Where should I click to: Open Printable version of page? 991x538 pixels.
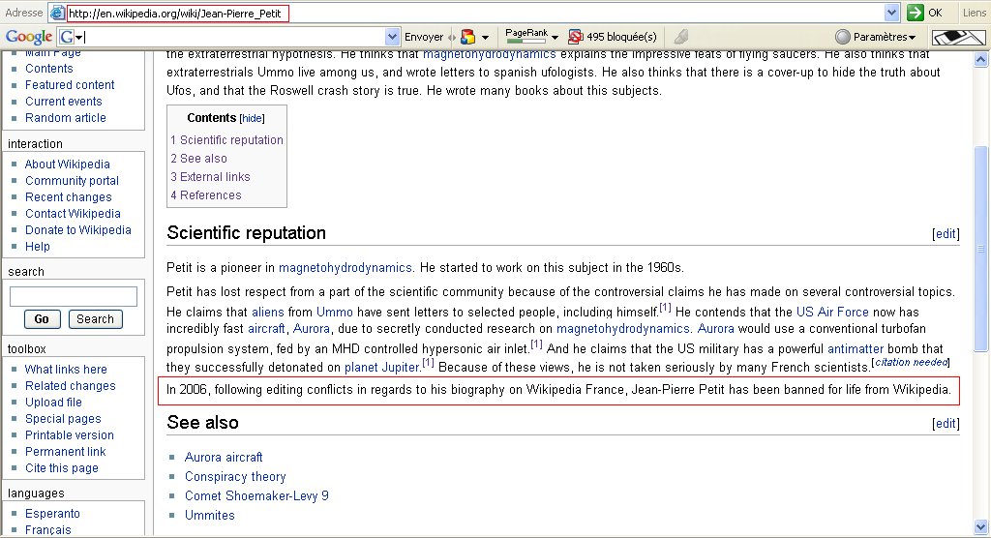coord(70,435)
